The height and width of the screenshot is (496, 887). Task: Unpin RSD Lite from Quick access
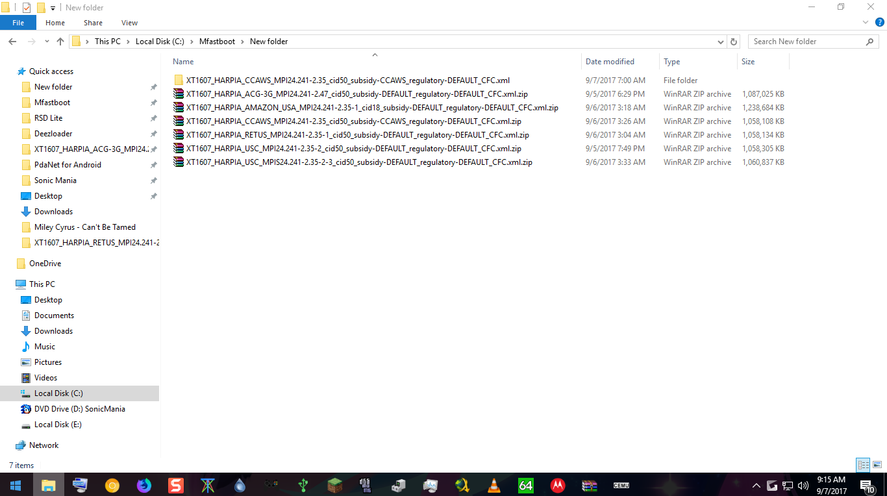(153, 118)
